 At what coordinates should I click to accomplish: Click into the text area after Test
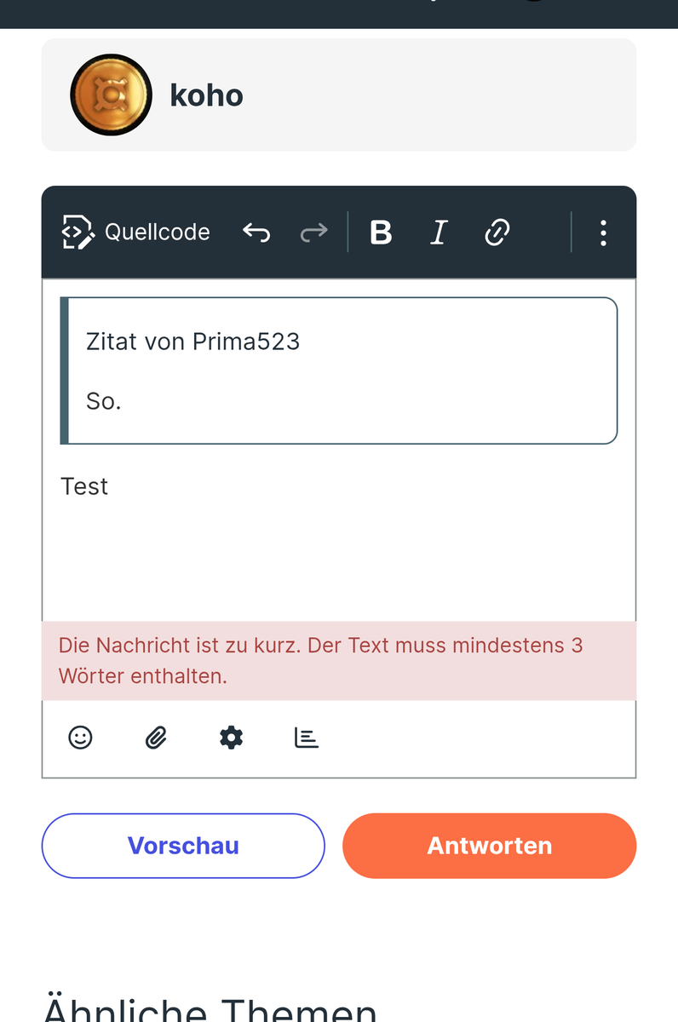click(256, 487)
